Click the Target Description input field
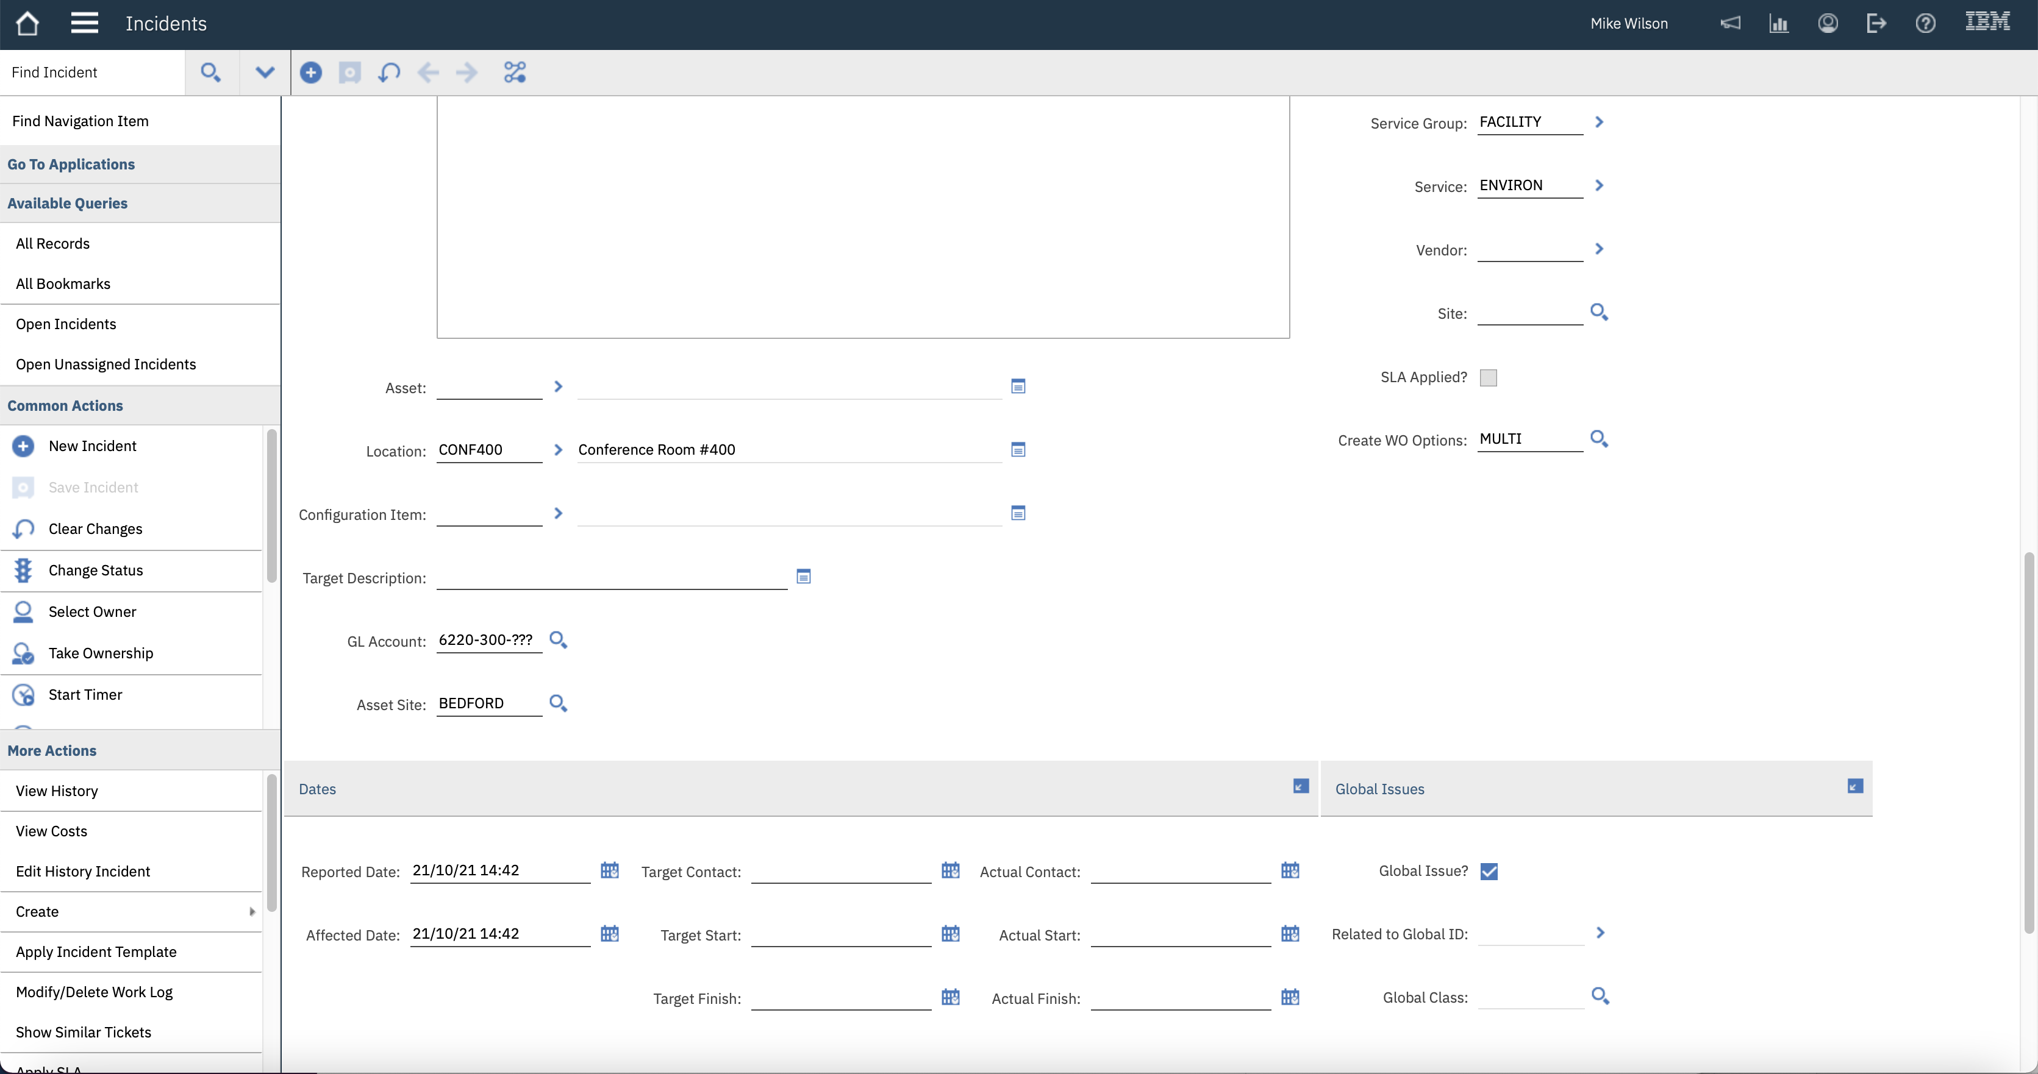Image resolution: width=2038 pixels, height=1074 pixels. (x=611, y=578)
